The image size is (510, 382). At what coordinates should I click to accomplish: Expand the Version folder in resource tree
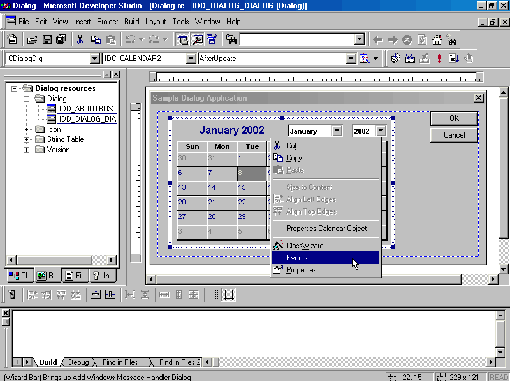click(26, 150)
